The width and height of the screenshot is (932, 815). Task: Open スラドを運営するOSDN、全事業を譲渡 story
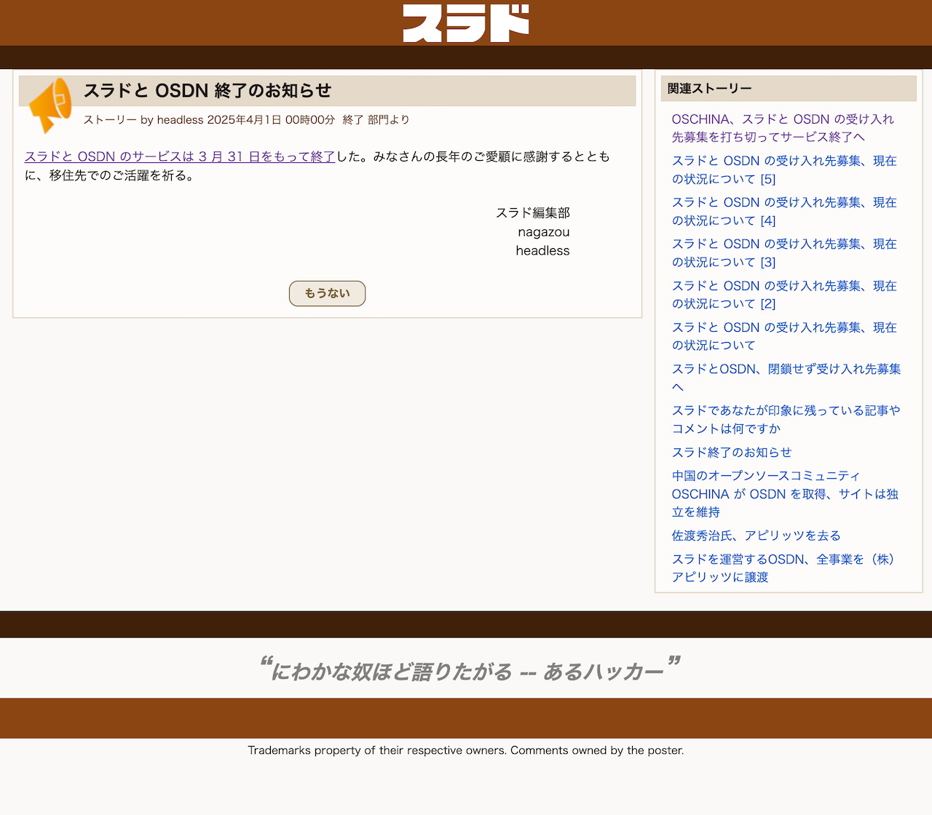[x=783, y=568]
